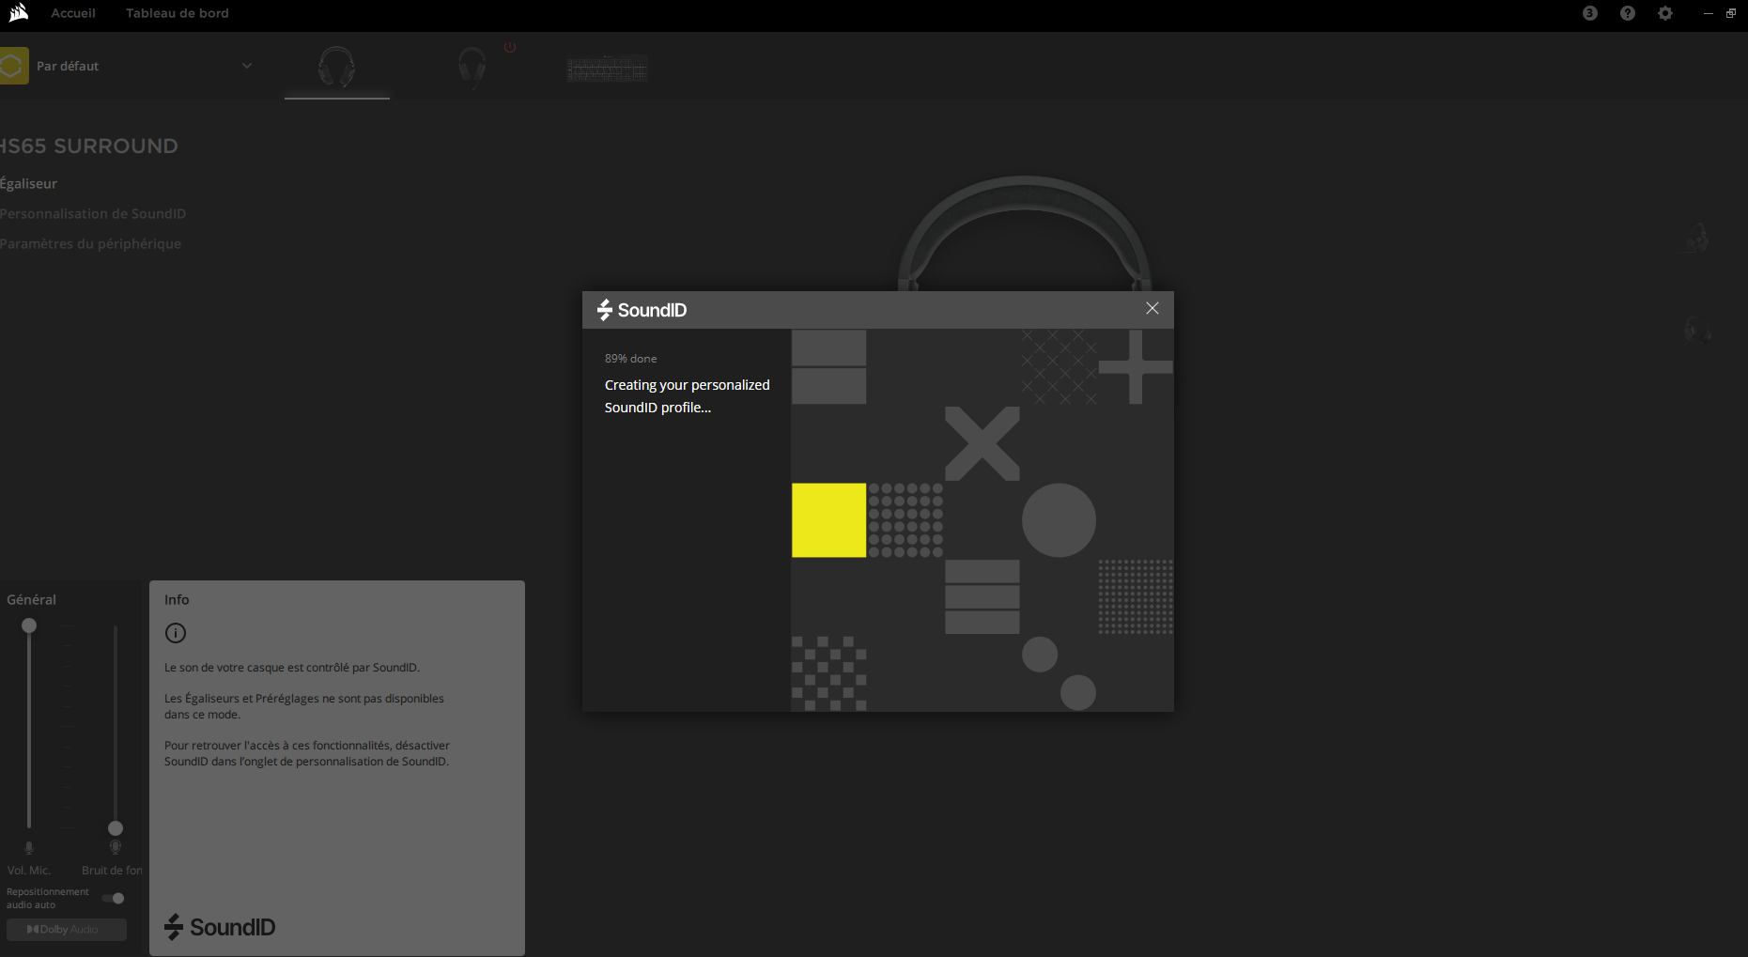Click the Vol. Mic. slider handle
Viewport: 1748px width, 957px height.
(x=29, y=625)
